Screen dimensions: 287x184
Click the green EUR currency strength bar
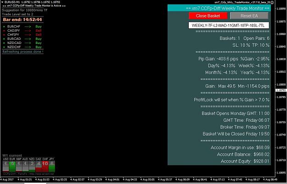[12, 167]
